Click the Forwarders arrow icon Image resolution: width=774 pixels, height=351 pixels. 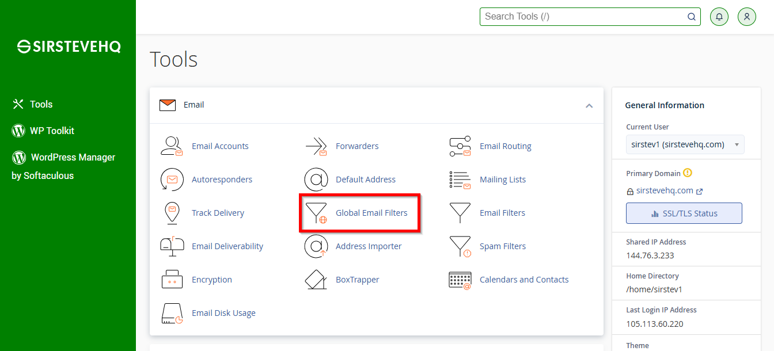316,146
